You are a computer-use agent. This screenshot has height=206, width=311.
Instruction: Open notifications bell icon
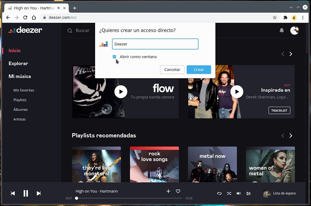pyautogui.click(x=281, y=30)
